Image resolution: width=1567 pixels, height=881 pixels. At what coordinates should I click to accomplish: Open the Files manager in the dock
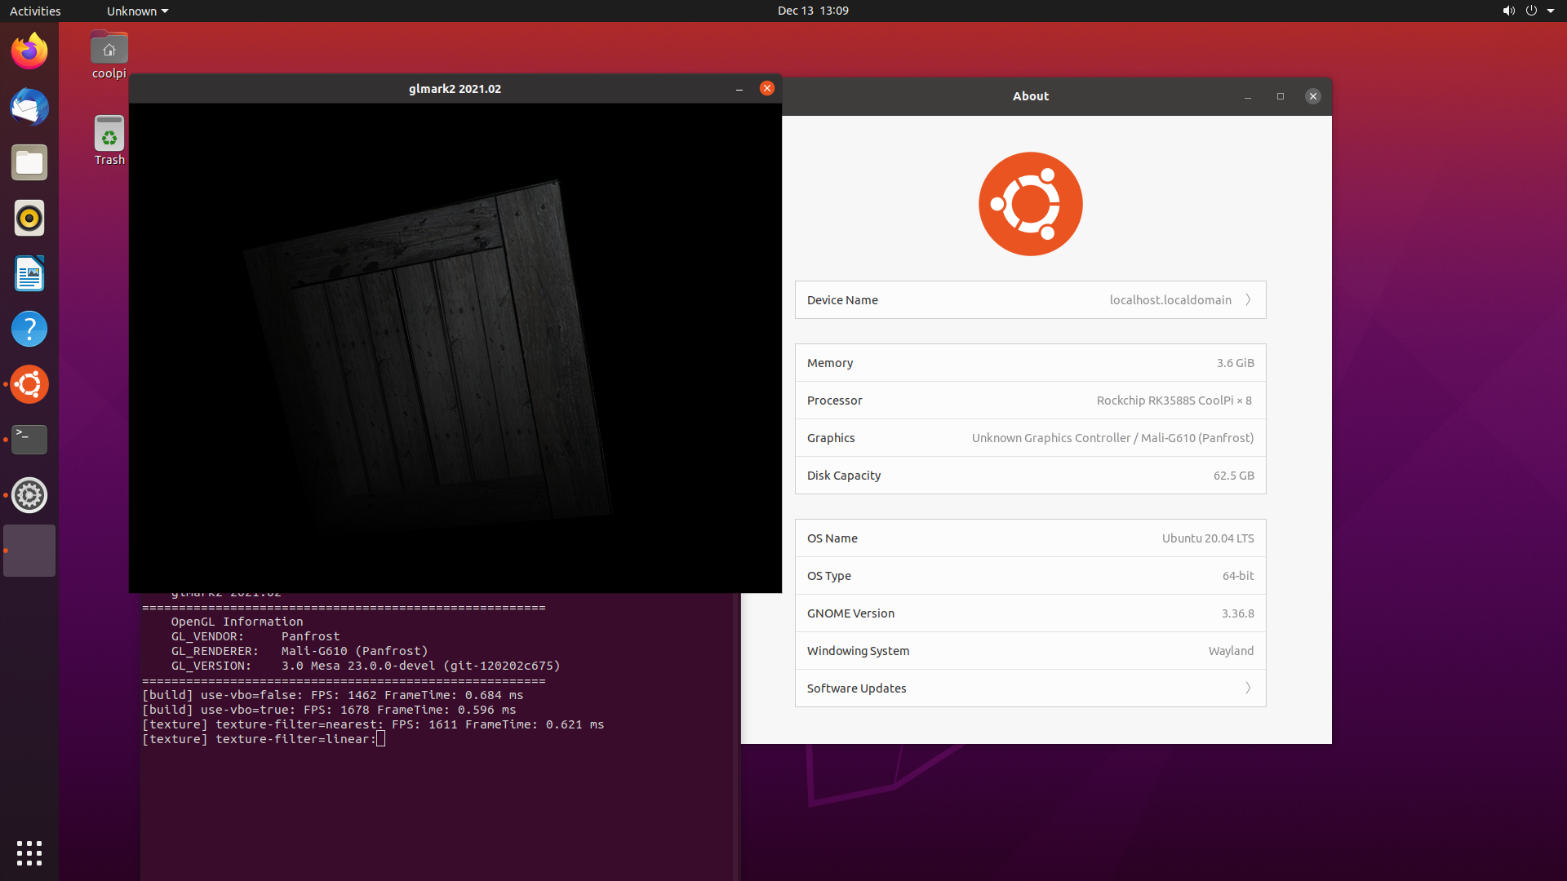[29, 162]
